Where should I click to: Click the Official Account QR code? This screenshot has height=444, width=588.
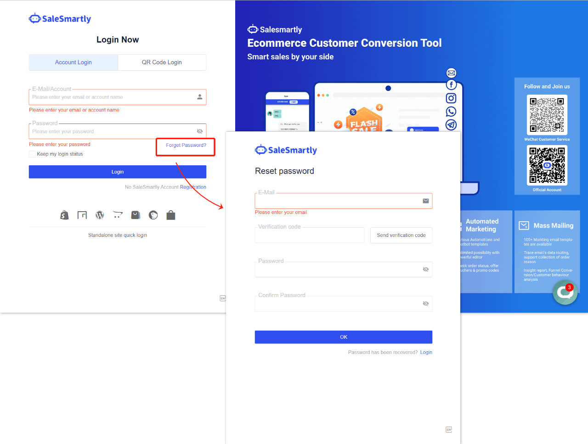(547, 165)
